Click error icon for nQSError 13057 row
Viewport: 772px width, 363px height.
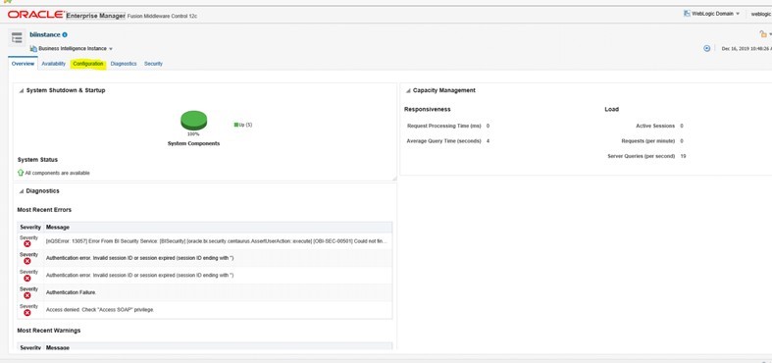[x=27, y=244]
